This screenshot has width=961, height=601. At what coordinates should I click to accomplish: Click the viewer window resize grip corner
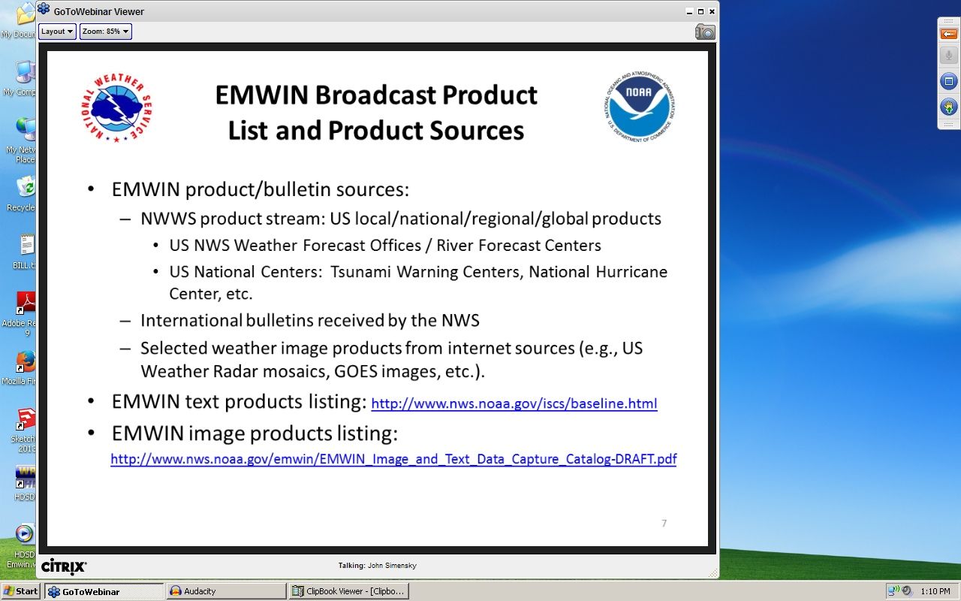click(712, 573)
